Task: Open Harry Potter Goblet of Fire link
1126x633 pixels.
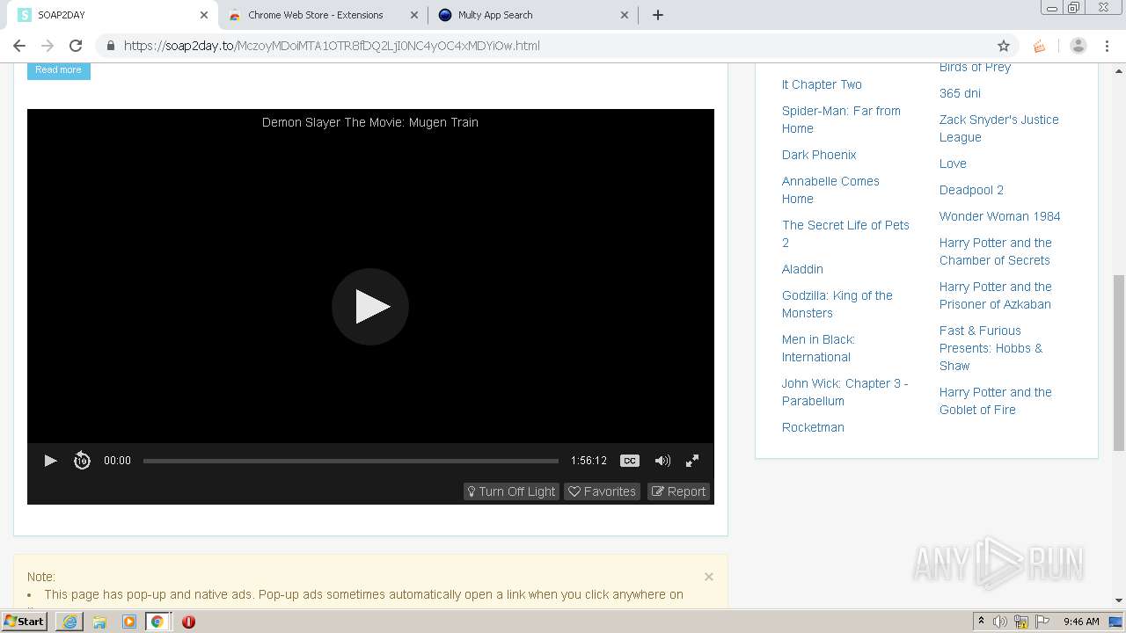Action: click(x=996, y=401)
